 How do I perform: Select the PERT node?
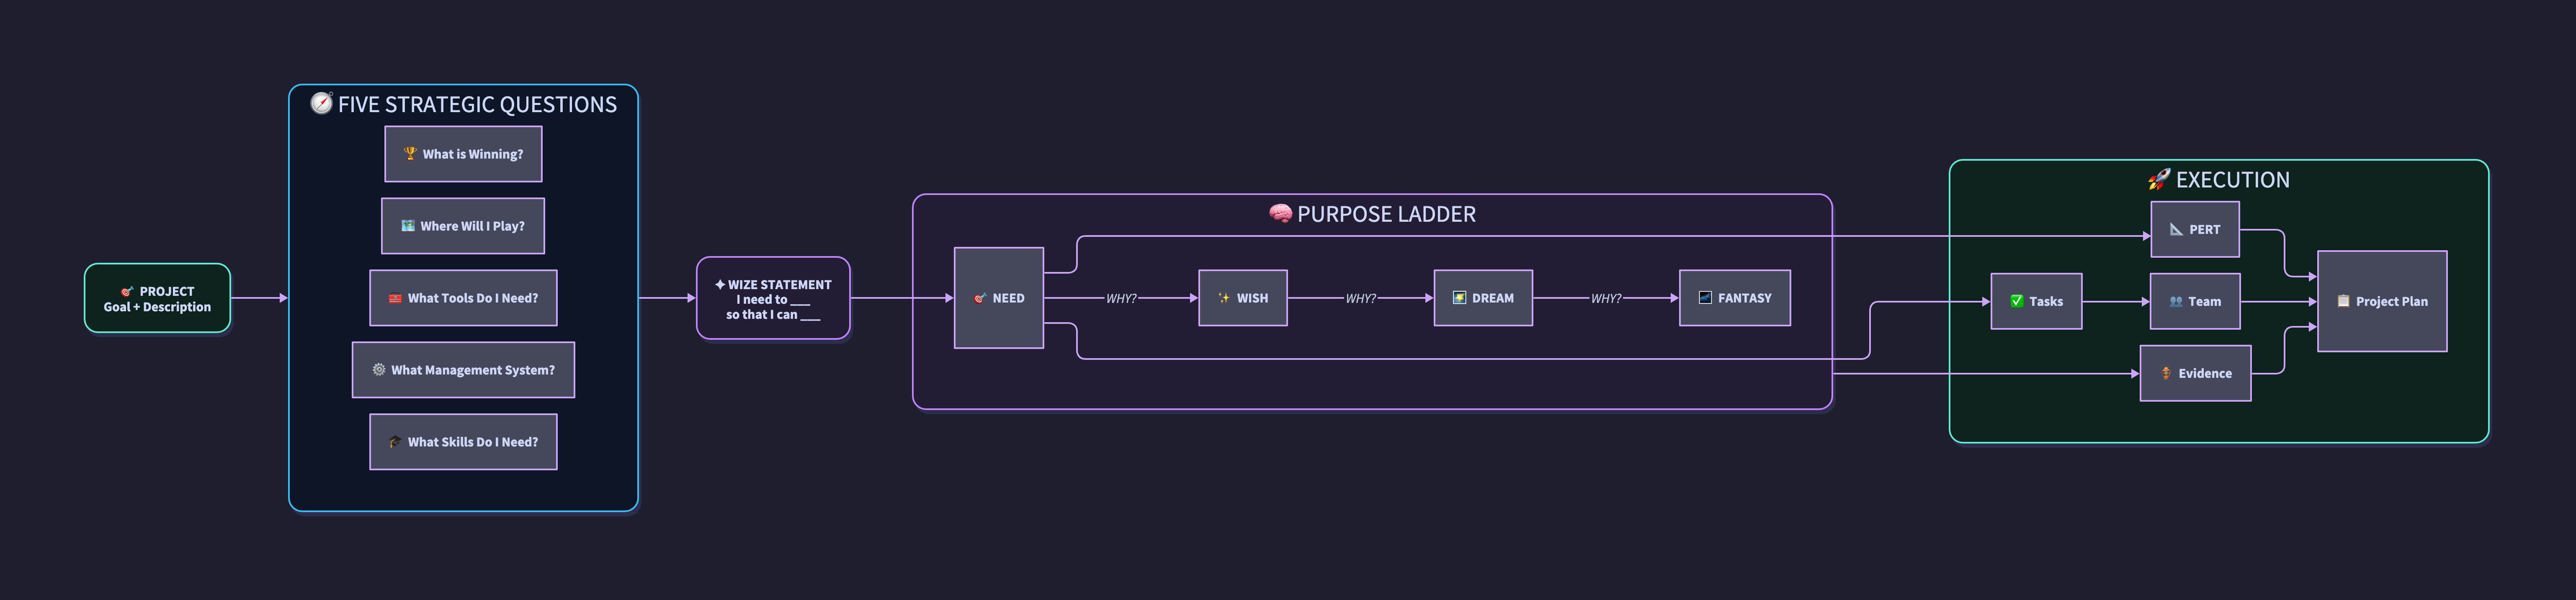(2195, 229)
